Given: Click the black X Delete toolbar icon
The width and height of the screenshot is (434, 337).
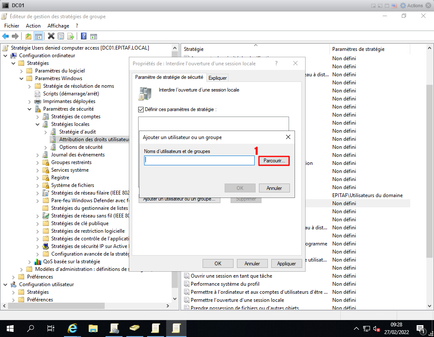Looking at the screenshot, I should coord(51,36).
